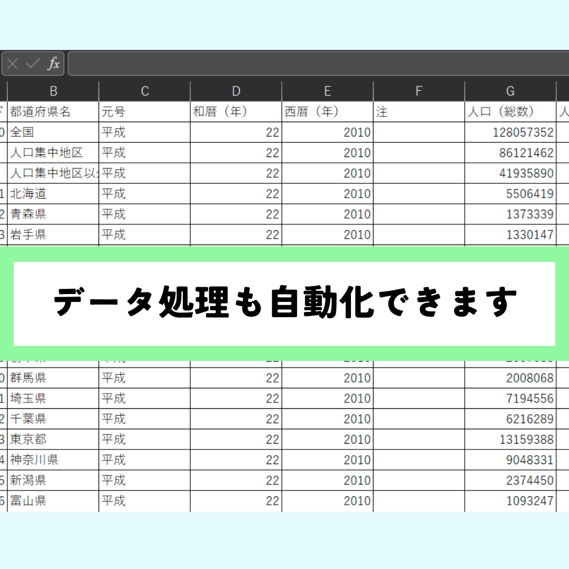Select the 神奈川県 cell

pos(53,460)
